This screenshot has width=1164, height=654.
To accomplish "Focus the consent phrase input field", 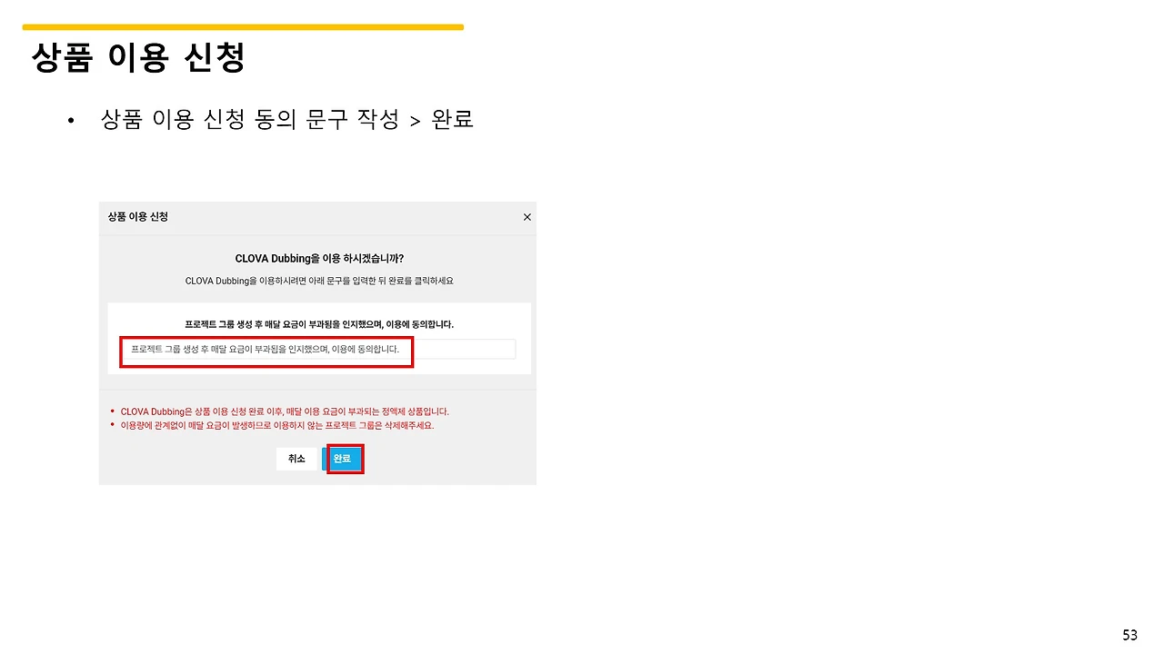I will pos(319,350).
